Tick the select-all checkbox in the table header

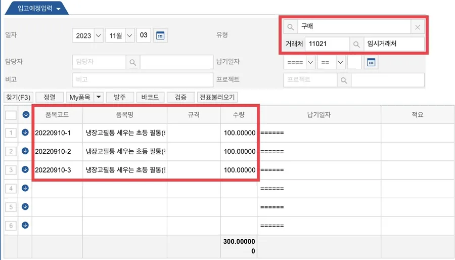[x=11, y=115]
